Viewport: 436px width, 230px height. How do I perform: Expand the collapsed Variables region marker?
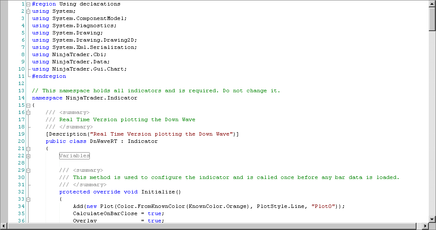coord(28,156)
